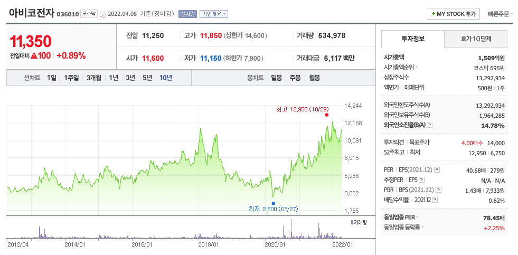
Task: Click the blue 최저 2,800 low point dot
Action: 273,203
